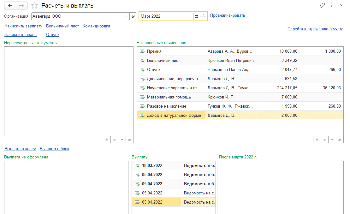Select the 18.03.2022 payment row
Viewport: 350px width, 214px height.
pos(174,165)
